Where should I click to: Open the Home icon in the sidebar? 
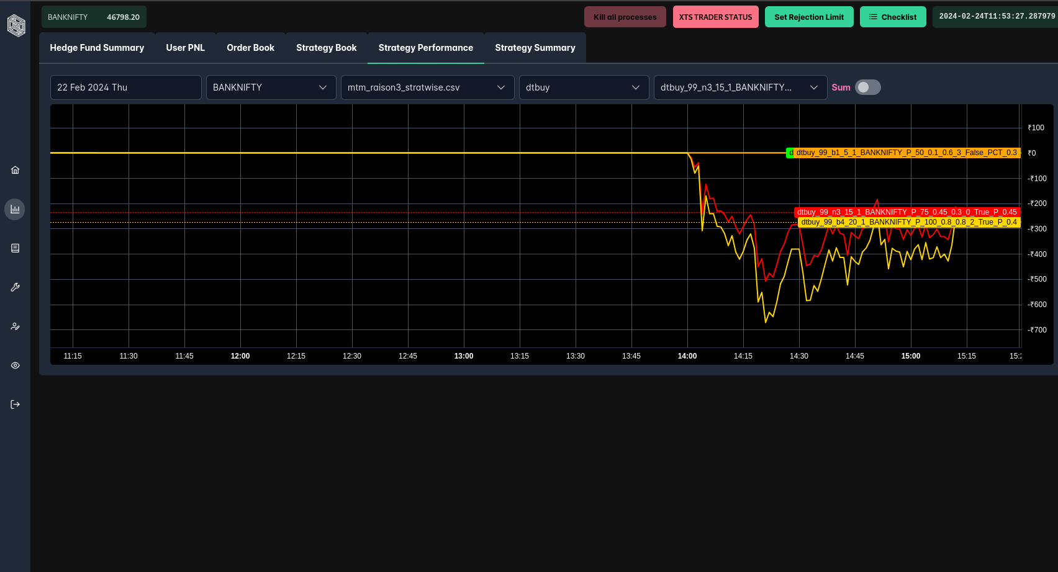coord(16,170)
